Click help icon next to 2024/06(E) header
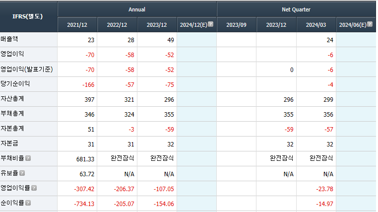Viewport: 378px width, 212px height. click(x=370, y=24)
